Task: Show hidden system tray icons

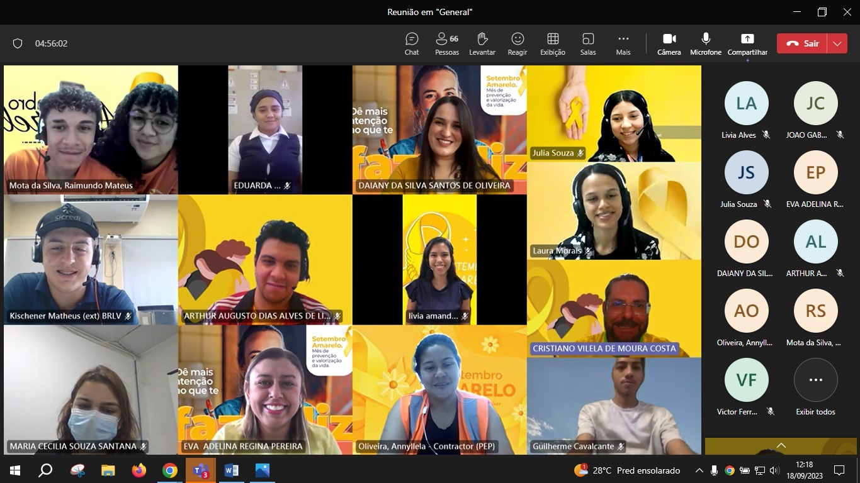Action: [699, 470]
